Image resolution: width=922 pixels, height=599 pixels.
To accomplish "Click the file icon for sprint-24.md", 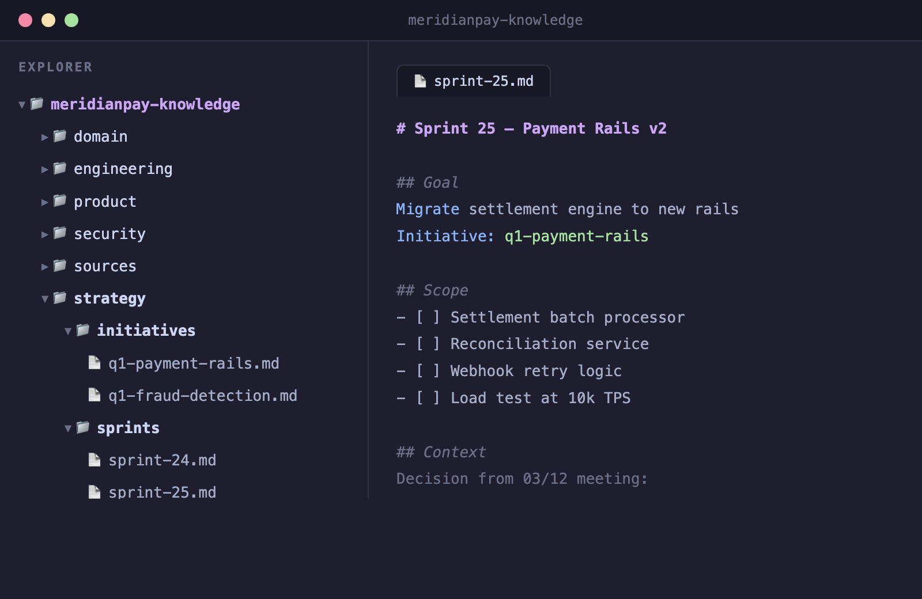I will point(95,460).
